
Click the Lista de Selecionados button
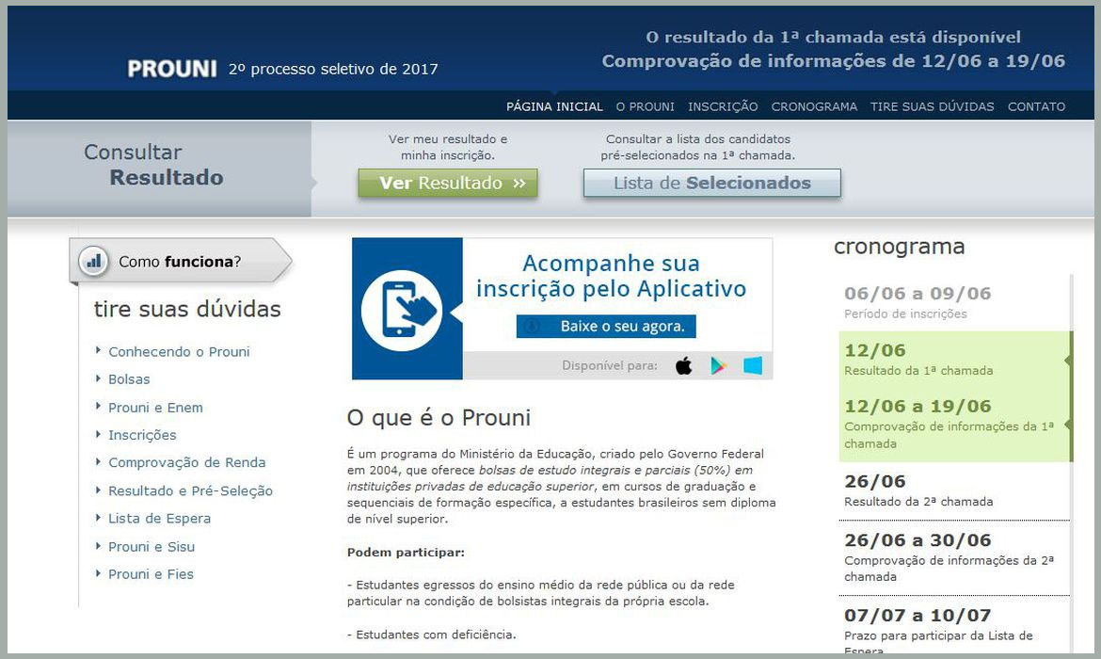pyautogui.click(x=712, y=184)
